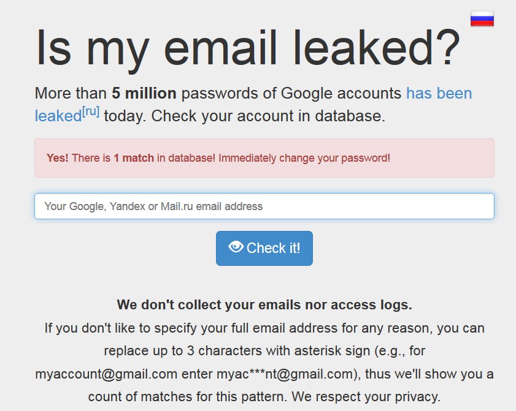The height and width of the screenshot is (411, 516).
Task: Click "passwords of Google accounts" text
Action: click(x=291, y=94)
